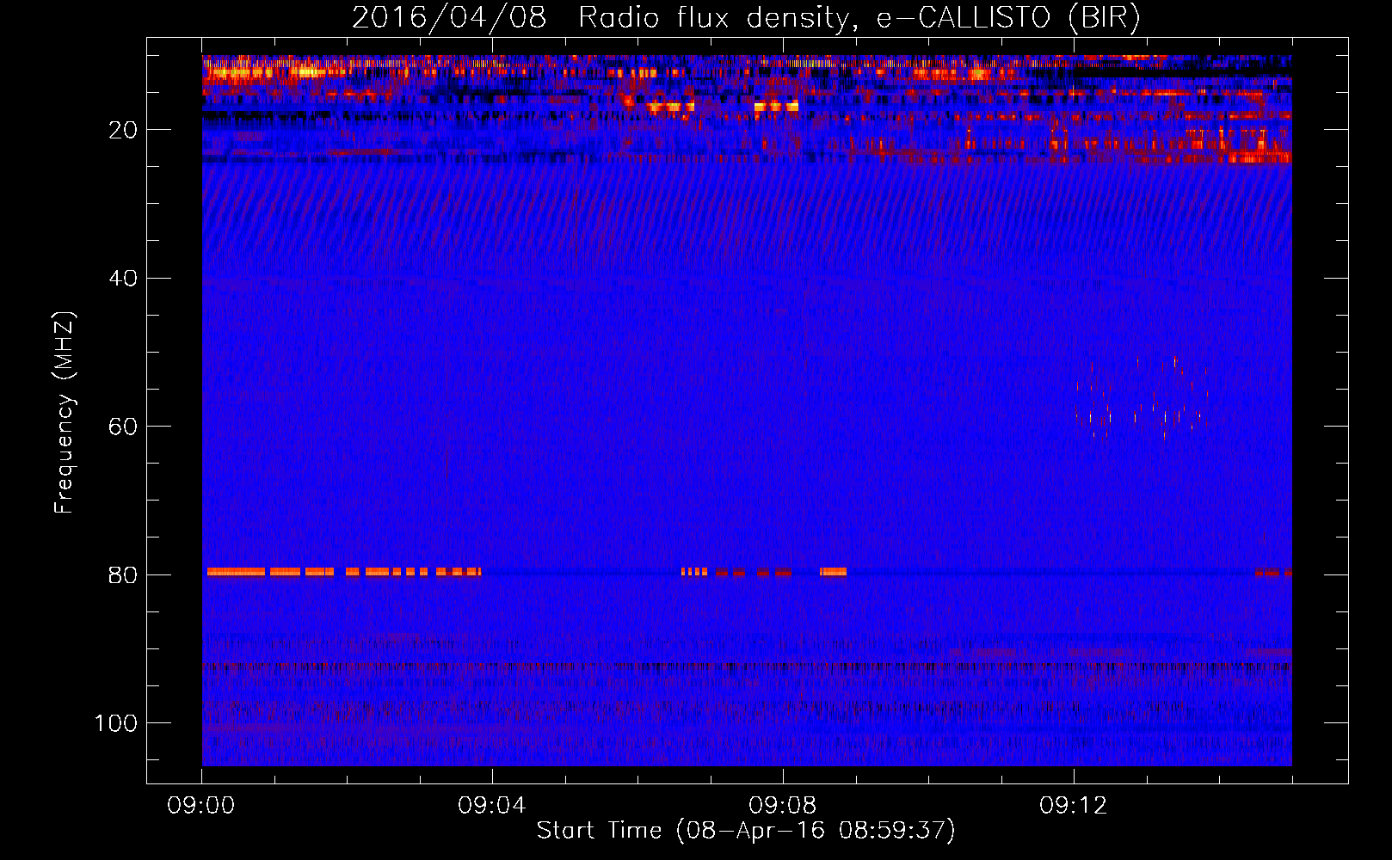Click the "Start Time (08-Apr-16 08:59:37)" axis label
Screen dimensions: 1392x860
pyautogui.click(x=746, y=831)
